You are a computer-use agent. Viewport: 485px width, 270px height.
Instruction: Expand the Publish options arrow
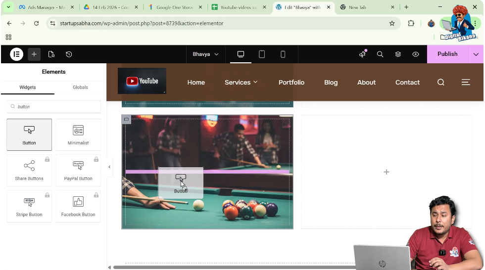pos(476,54)
